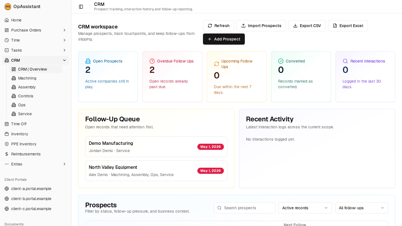Click the Overdue Follow Ups clock icon
Viewport: 402px width, 226px height.
click(152, 61)
